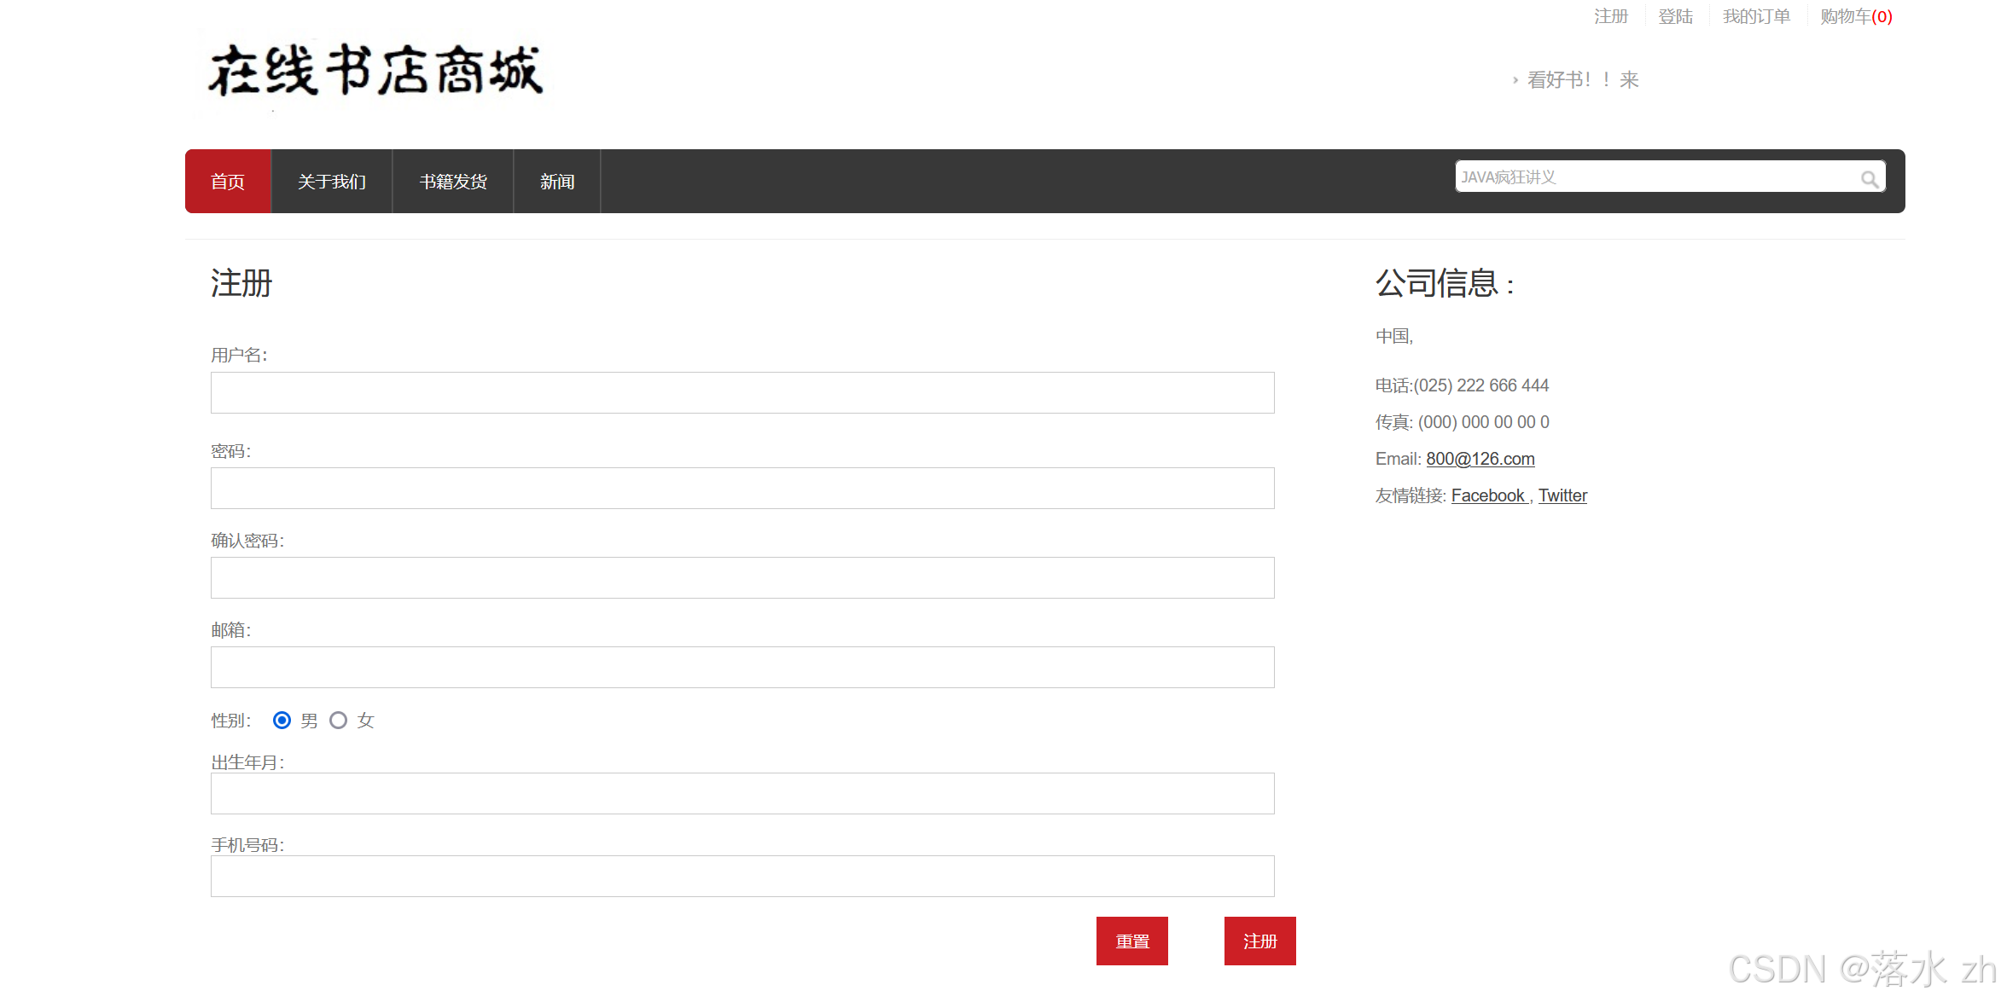Open the 关于我们 menu item

[332, 182]
